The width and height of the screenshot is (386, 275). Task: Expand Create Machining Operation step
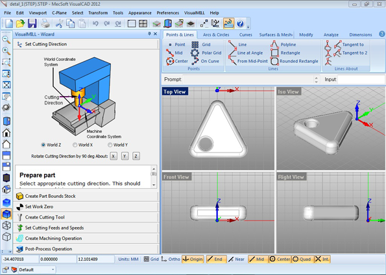[x=86, y=238]
